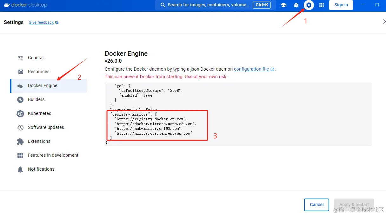The width and height of the screenshot is (386, 215).
Task: Click the Kubernetes helm wheel icon
Action: [x=20, y=113]
